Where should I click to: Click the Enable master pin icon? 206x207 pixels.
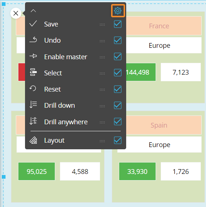33,56
